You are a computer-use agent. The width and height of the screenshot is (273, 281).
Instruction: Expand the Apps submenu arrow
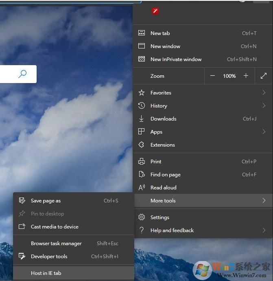[264, 132]
